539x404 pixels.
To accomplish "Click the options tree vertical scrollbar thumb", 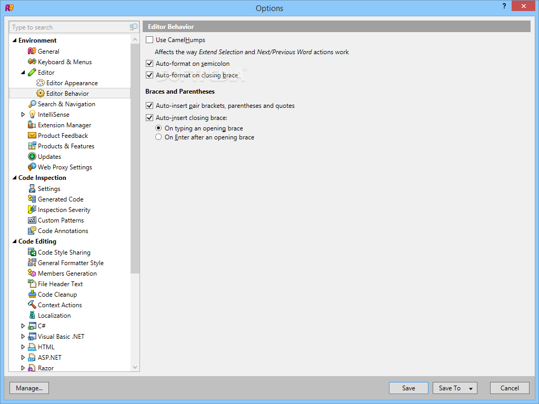I will [x=135, y=159].
